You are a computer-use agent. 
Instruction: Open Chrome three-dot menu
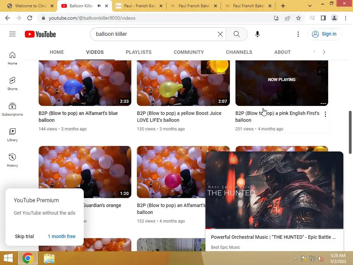tap(345, 18)
